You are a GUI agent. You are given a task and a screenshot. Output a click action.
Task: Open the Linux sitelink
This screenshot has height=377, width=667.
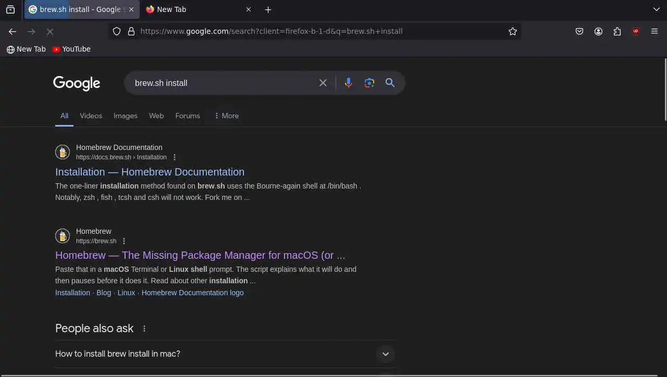(x=126, y=293)
